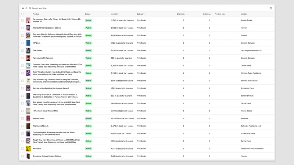The image size is (294, 165).
Task: Tick the Fahrenheit 451 checkbox
Action: 22,58
